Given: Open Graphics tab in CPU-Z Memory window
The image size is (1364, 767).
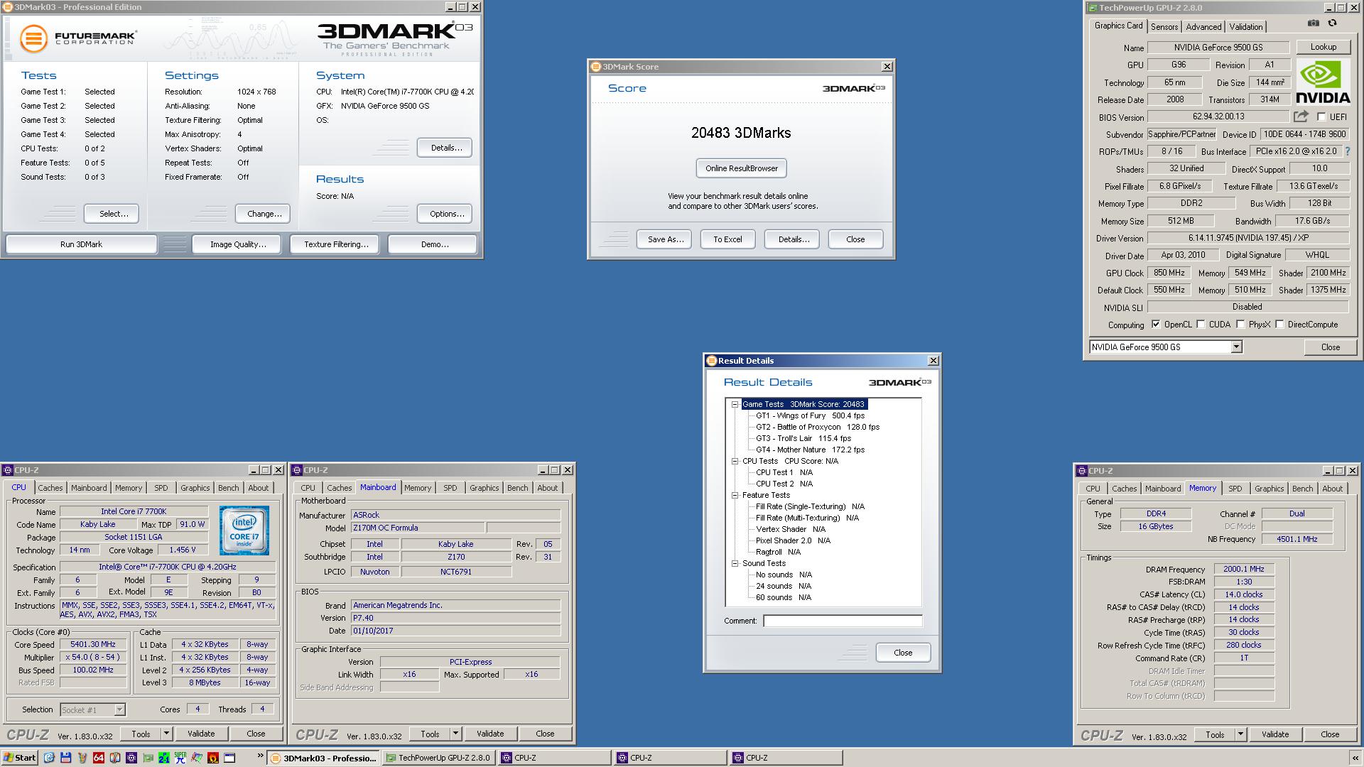Looking at the screenshot, I should [1269, 489].
